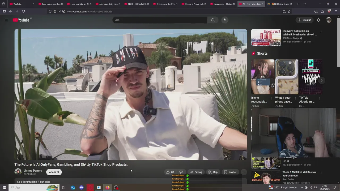Open Firefox extensions puzzle icon
This screenshot has height=191, width=340.
click(322, 11)
